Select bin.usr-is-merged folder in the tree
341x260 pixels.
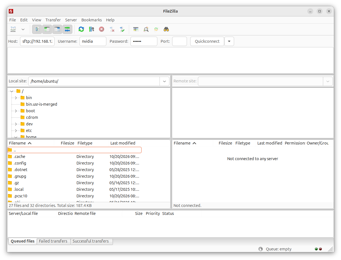point(39,104)
